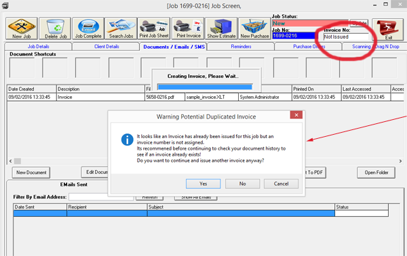Open Show Estimate from the toolbar

(221, 28)
